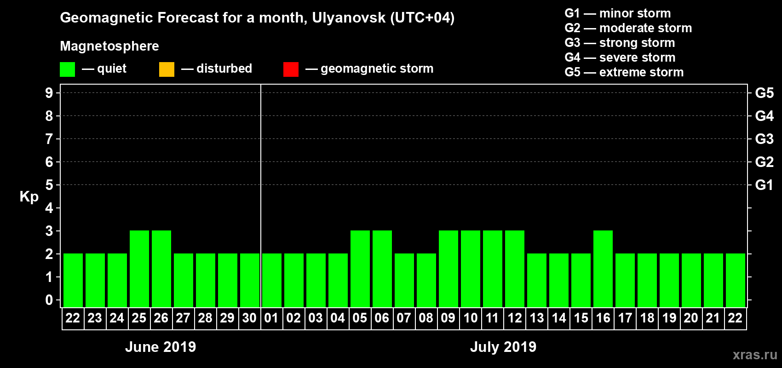
Task: Click the date cell 26 in June
Action: pos(161,318)
